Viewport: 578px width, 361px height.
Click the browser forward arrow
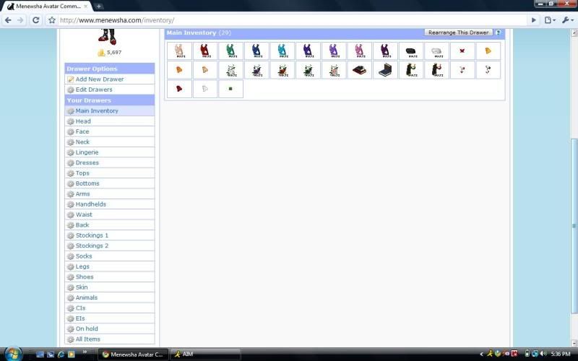(20, 20)
